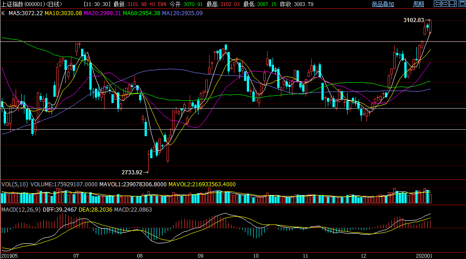The image size is (466, 259).
Task: Select the MA60:2954.38 indicator label
Action: (141, 13)
